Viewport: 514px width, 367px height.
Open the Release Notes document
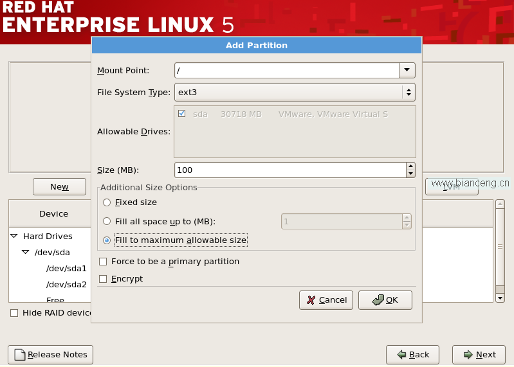click(x=50, y=355)
